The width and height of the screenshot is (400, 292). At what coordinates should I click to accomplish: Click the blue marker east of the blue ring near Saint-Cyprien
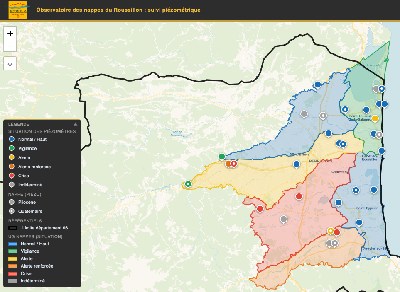[374, 190]
